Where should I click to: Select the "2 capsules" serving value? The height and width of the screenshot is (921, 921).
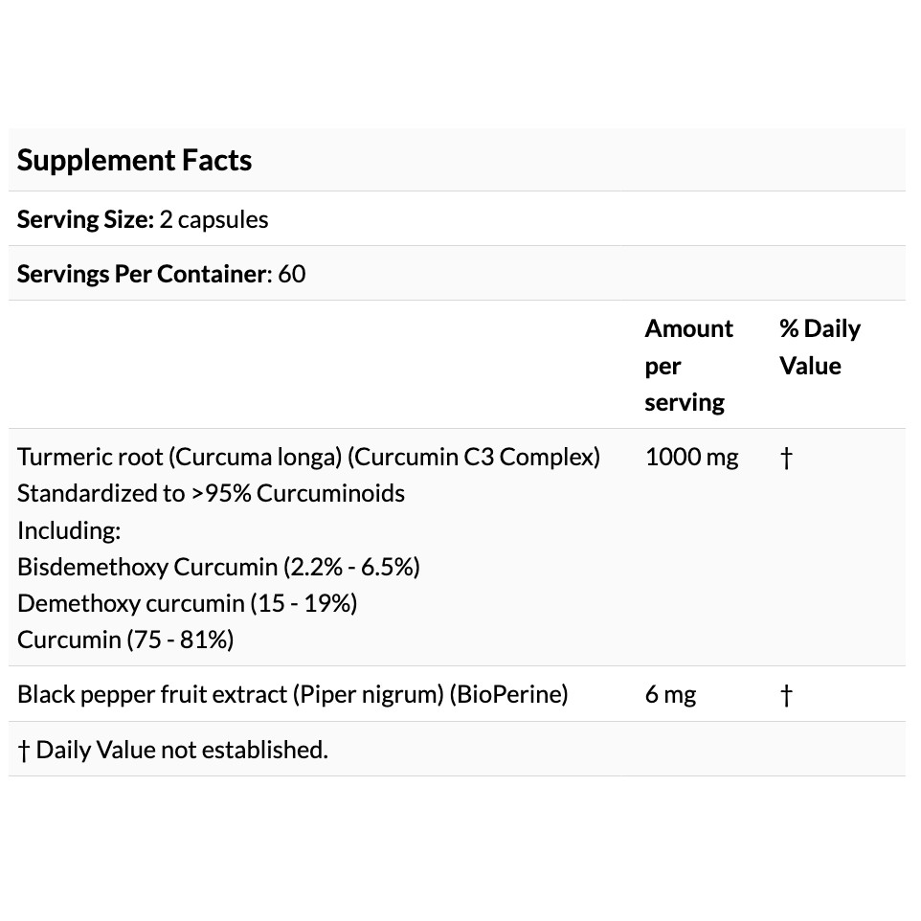pos(213,219)
